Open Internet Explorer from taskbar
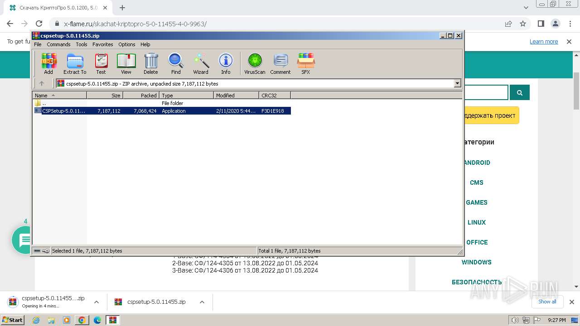Viewport: 580px width, 326px height. tap(36, 320)
